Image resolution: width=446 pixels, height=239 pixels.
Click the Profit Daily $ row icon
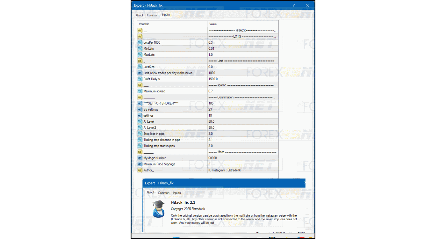coord(140,79)
